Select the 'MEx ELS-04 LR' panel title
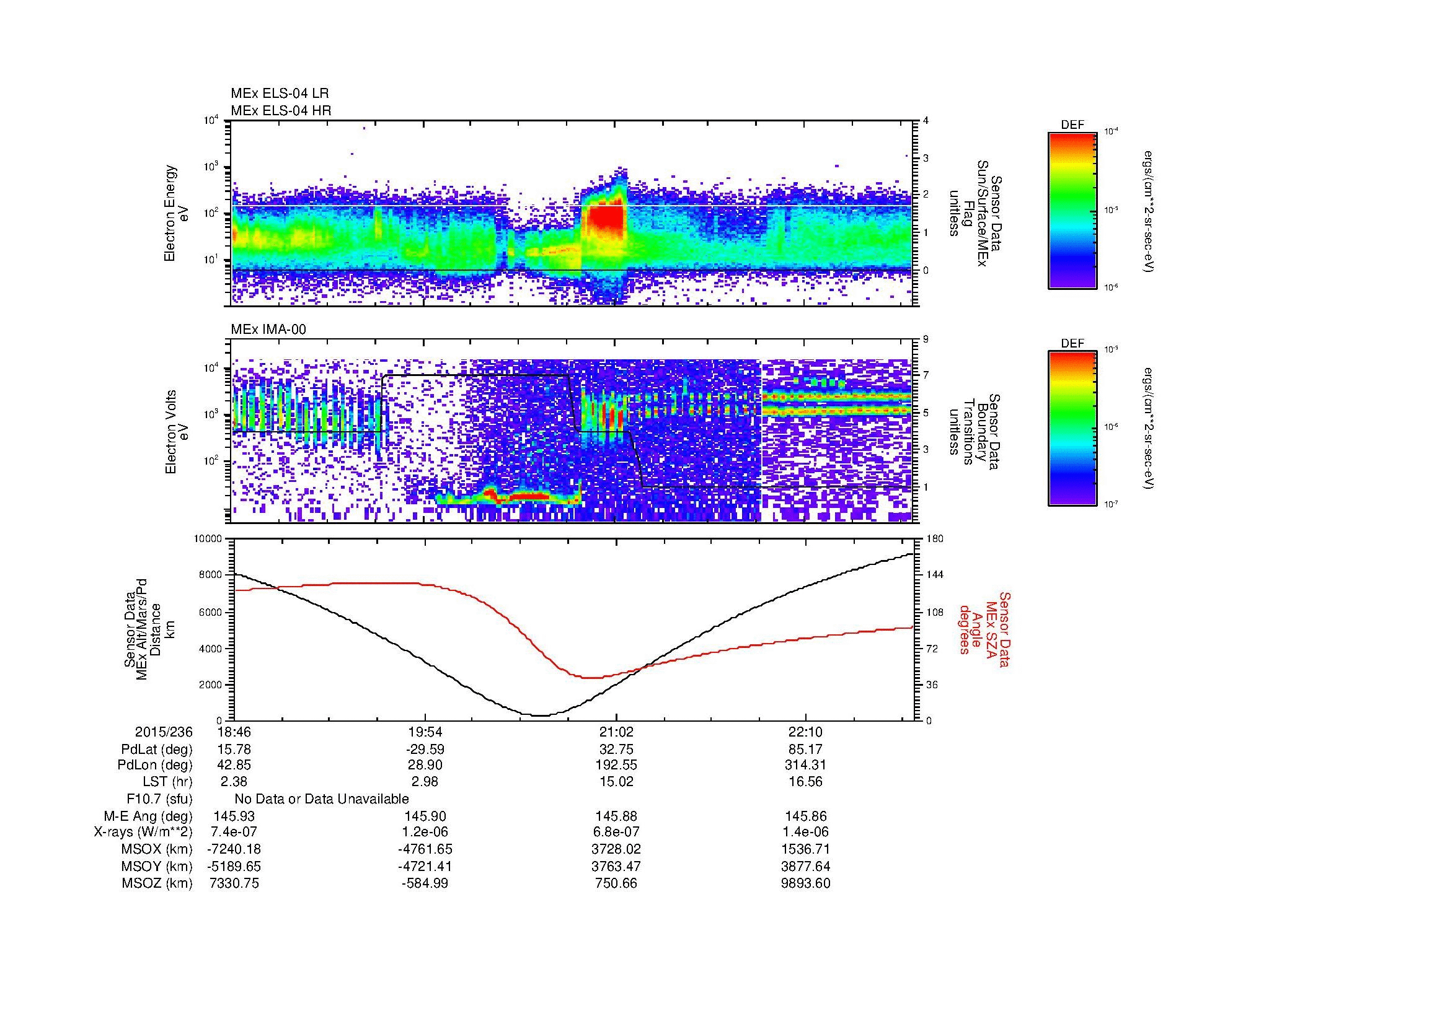This screenshot has height=1024, width=1450. (x=279, y=94)
